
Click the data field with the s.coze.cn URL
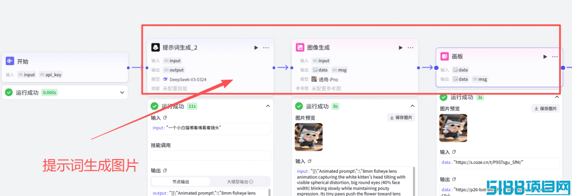[x=499, y=163]
